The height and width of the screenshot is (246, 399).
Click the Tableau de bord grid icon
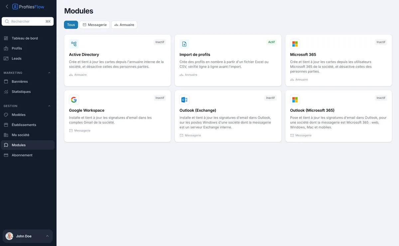click(6, 38)
